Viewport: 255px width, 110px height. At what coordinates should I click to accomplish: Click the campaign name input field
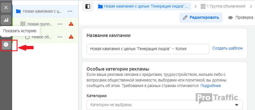pos(148,49)
